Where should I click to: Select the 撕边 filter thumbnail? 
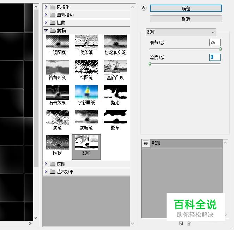[x=115, y=92]
